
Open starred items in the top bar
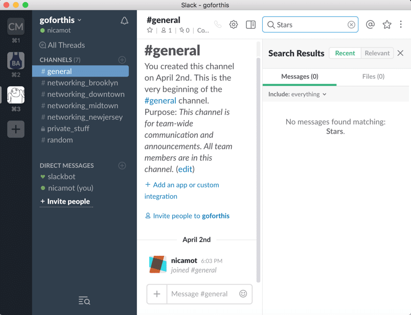(387, 25)
